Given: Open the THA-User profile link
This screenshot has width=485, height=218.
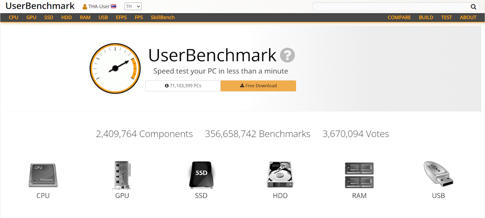Looking at the screenshot, I should (x=99, y=6).
